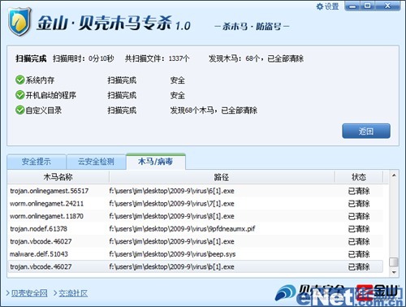Select the 木马/病毒 tab
Viewport: 406px width, 307px height.
click(156, 162)
